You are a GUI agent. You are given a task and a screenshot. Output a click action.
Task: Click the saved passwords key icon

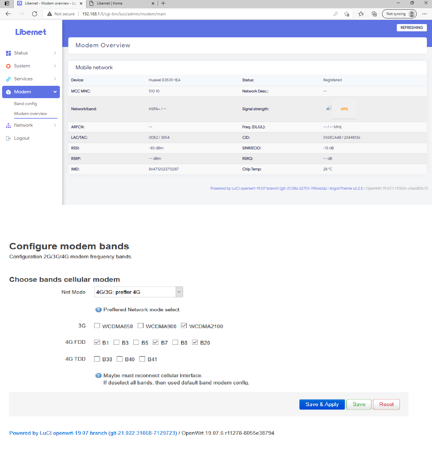(x=336, y=14)
